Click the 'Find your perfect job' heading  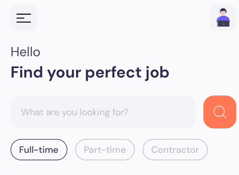coord(90,73)
